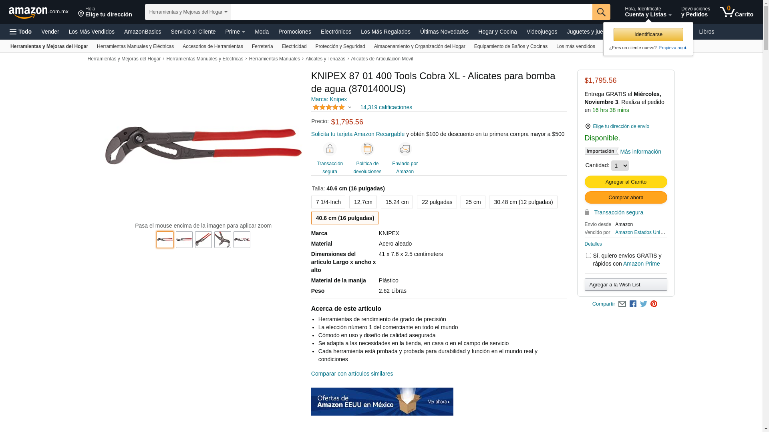Click Agregar al Carrito button
This screenshot has height=432, width=769.
[x=626, y=182]
